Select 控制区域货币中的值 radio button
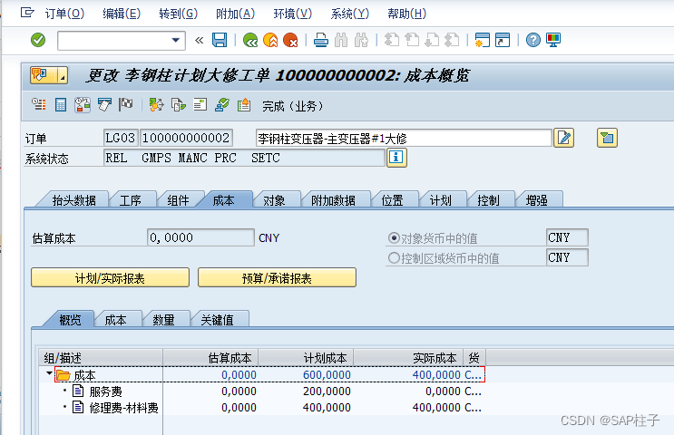The width and height of the screenshot is (674, 435). (394, 258)
